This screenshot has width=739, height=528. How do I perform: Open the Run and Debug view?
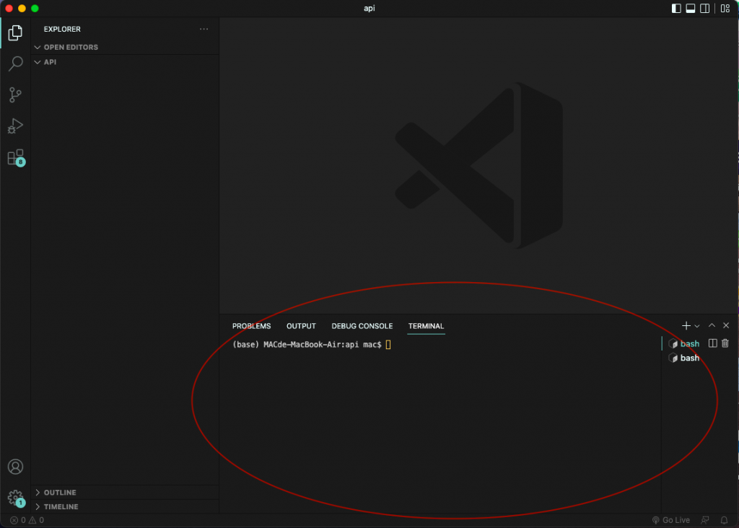coord(15,126)
